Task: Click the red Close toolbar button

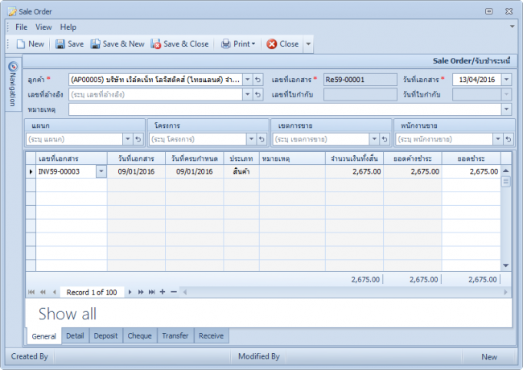Action: pyautogui.click(x=282, y=44)
